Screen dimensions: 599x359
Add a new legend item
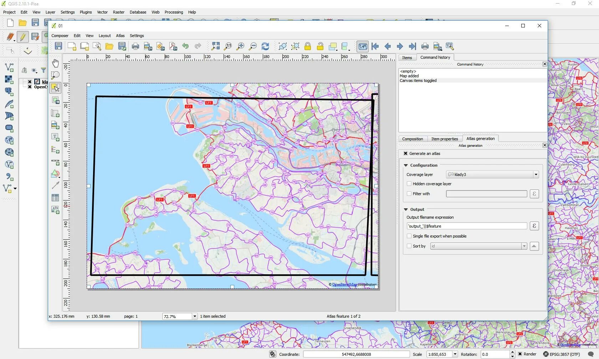click(55, 150)
